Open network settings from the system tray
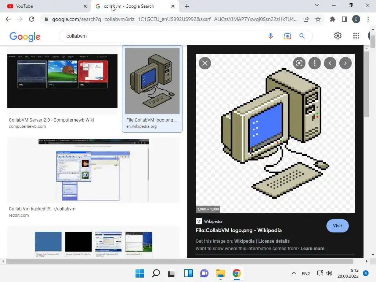 pos(320,273)
